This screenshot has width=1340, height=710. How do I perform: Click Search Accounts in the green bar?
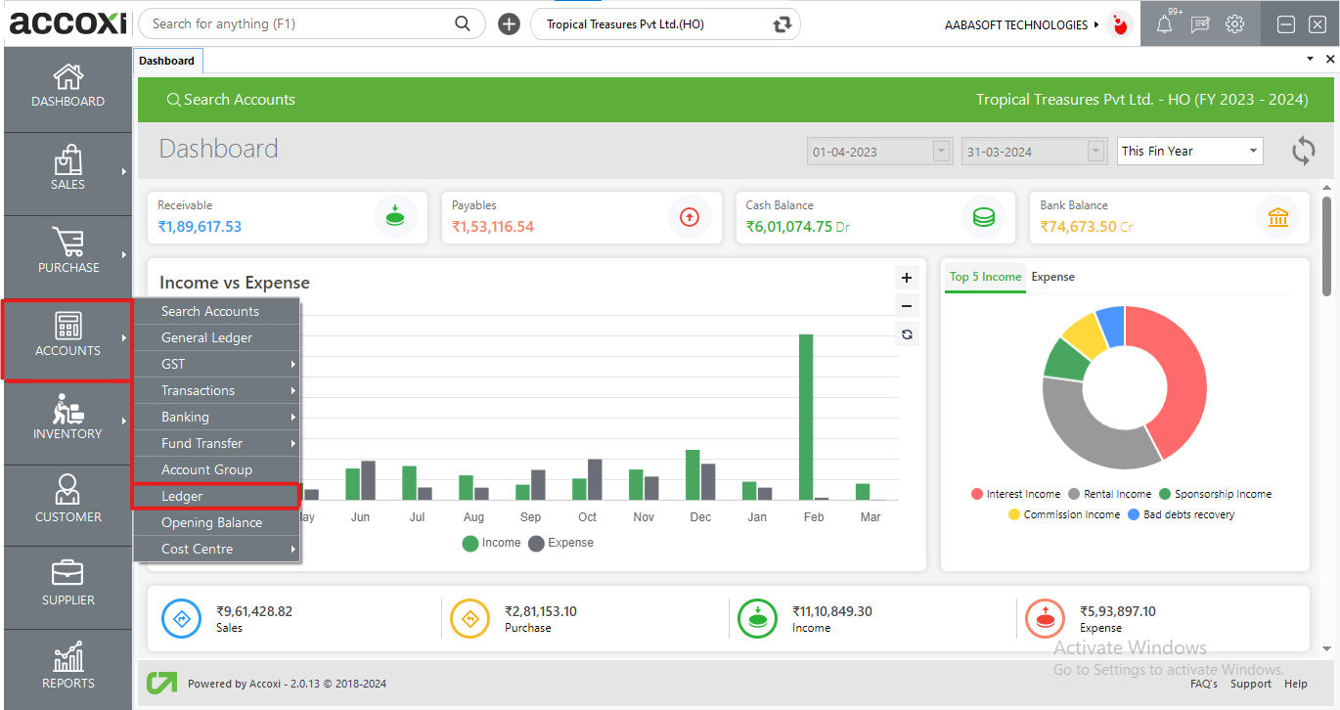[x=231, y=100]
